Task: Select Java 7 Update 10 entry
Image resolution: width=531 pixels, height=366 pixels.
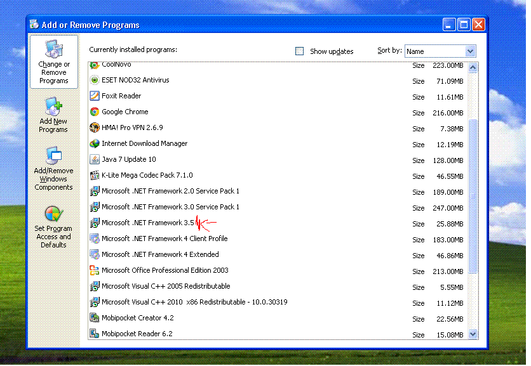Action: click(278, 160)
